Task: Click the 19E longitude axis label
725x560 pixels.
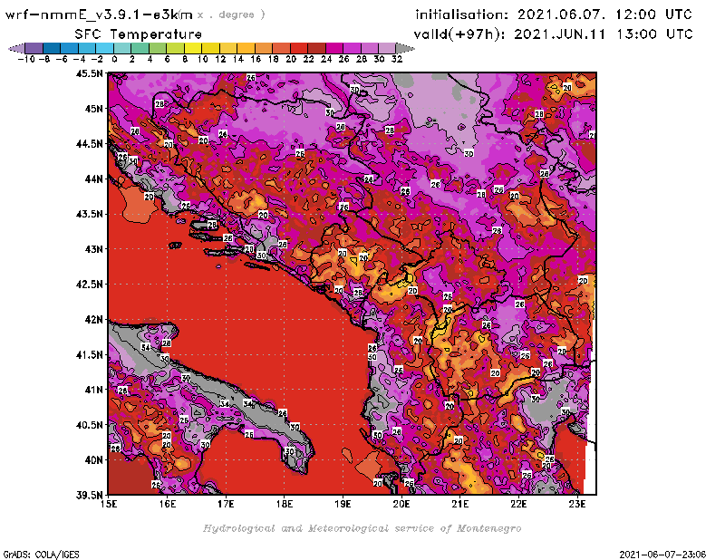Action: tap(343, 504)
